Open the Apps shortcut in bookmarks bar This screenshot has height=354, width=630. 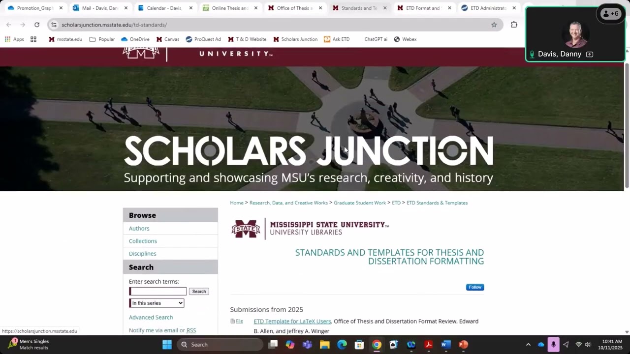tap(14, 39)
